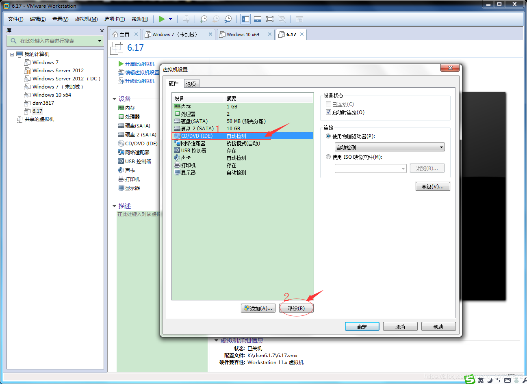Click the 升级此虚拟机 link
Screen dimensions: 527x384
140,81
